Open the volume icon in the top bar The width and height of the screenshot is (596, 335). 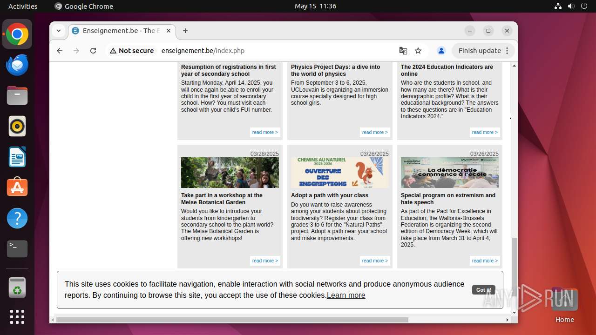(x=571, y=6)
